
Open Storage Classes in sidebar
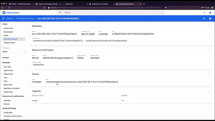9,43
